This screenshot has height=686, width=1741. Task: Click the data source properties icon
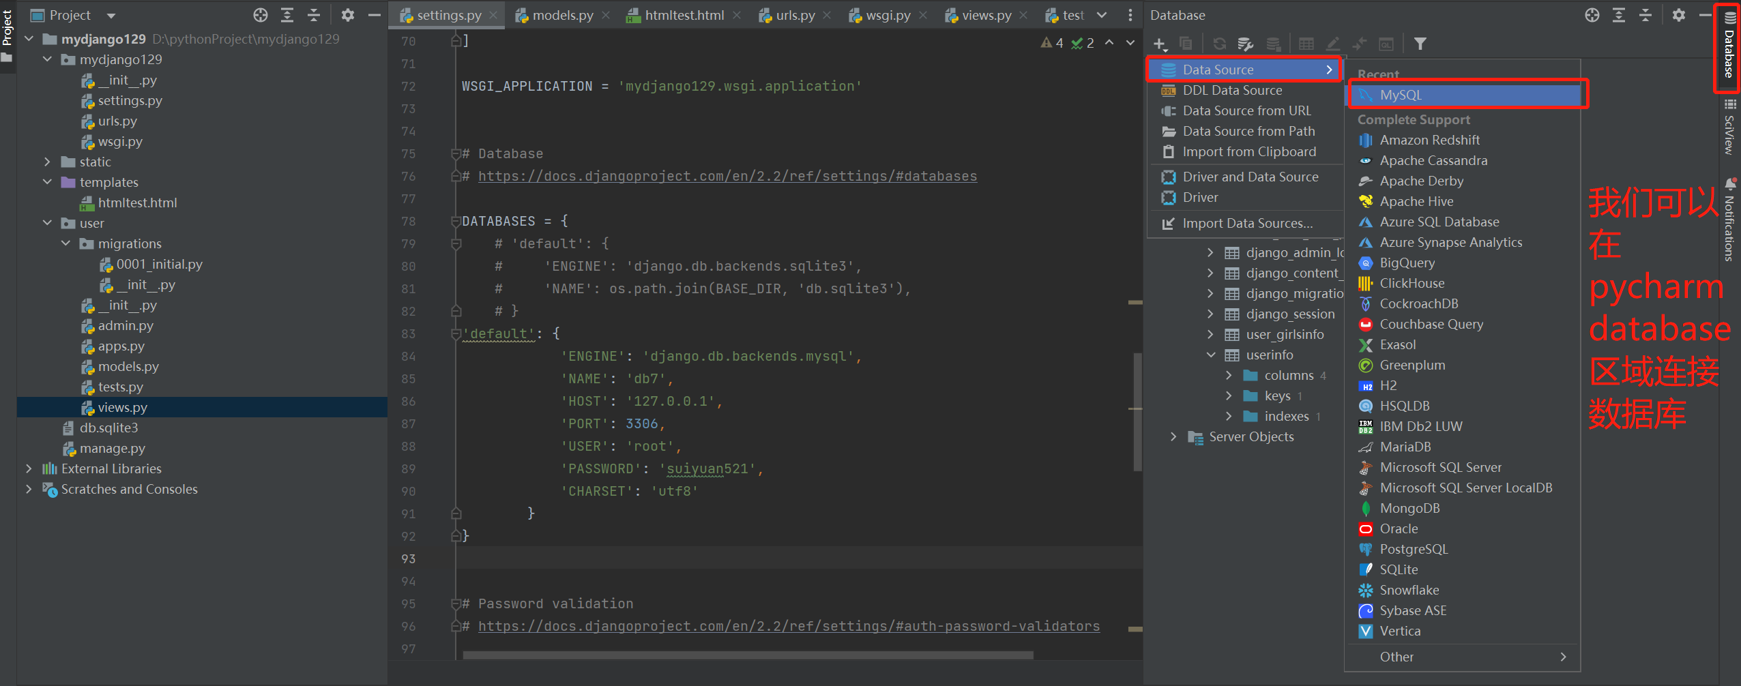(x=1246, y=44)
